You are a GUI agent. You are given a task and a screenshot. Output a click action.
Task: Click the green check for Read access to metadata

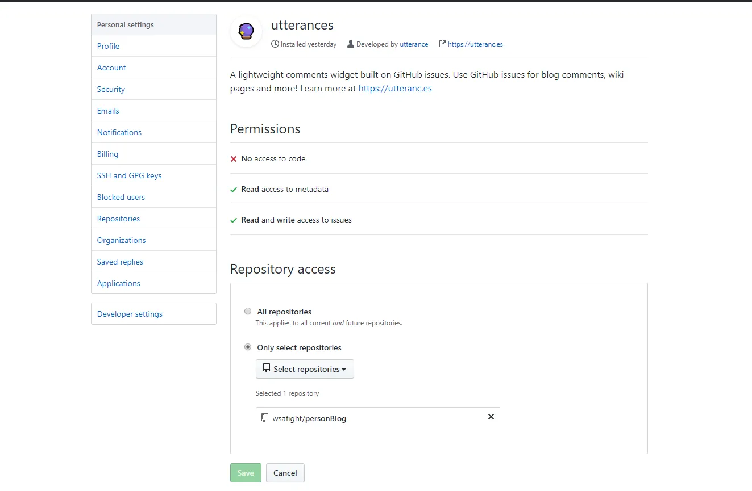(x=234, y=190)
